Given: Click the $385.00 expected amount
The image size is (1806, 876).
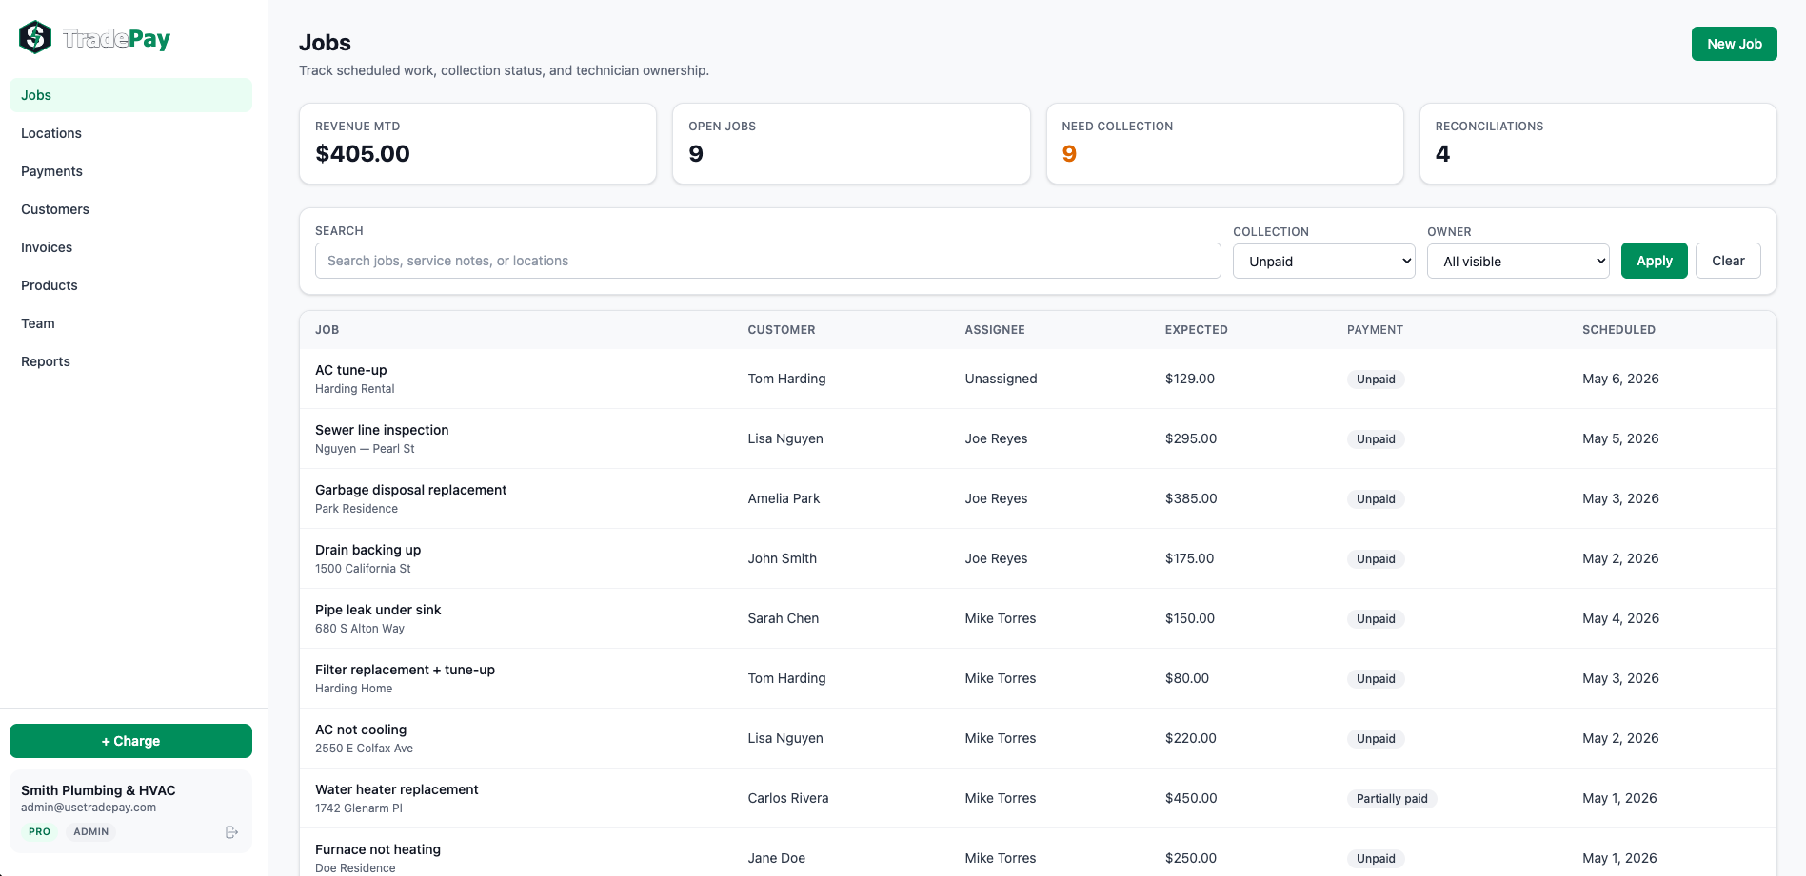Looking at the screenshot, I should click(1191, 498).
